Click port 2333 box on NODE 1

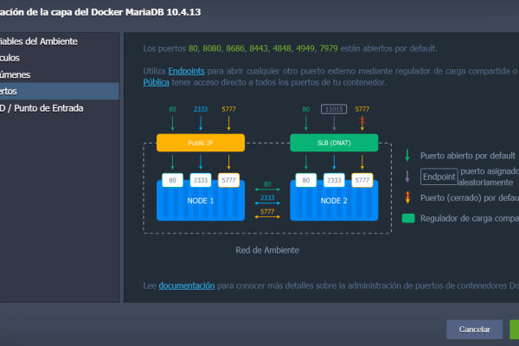click(201, 180)
